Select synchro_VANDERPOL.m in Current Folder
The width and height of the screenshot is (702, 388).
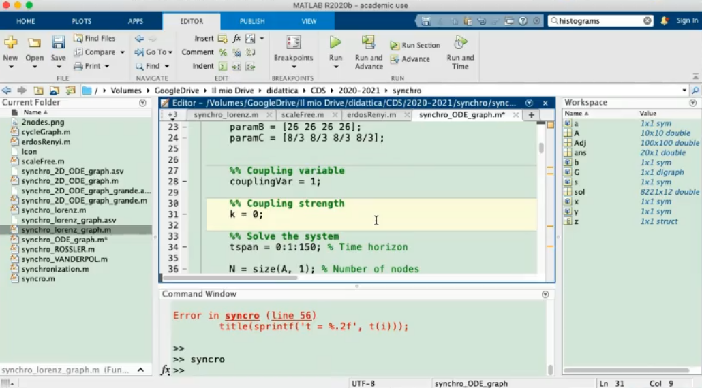point(54,259)
